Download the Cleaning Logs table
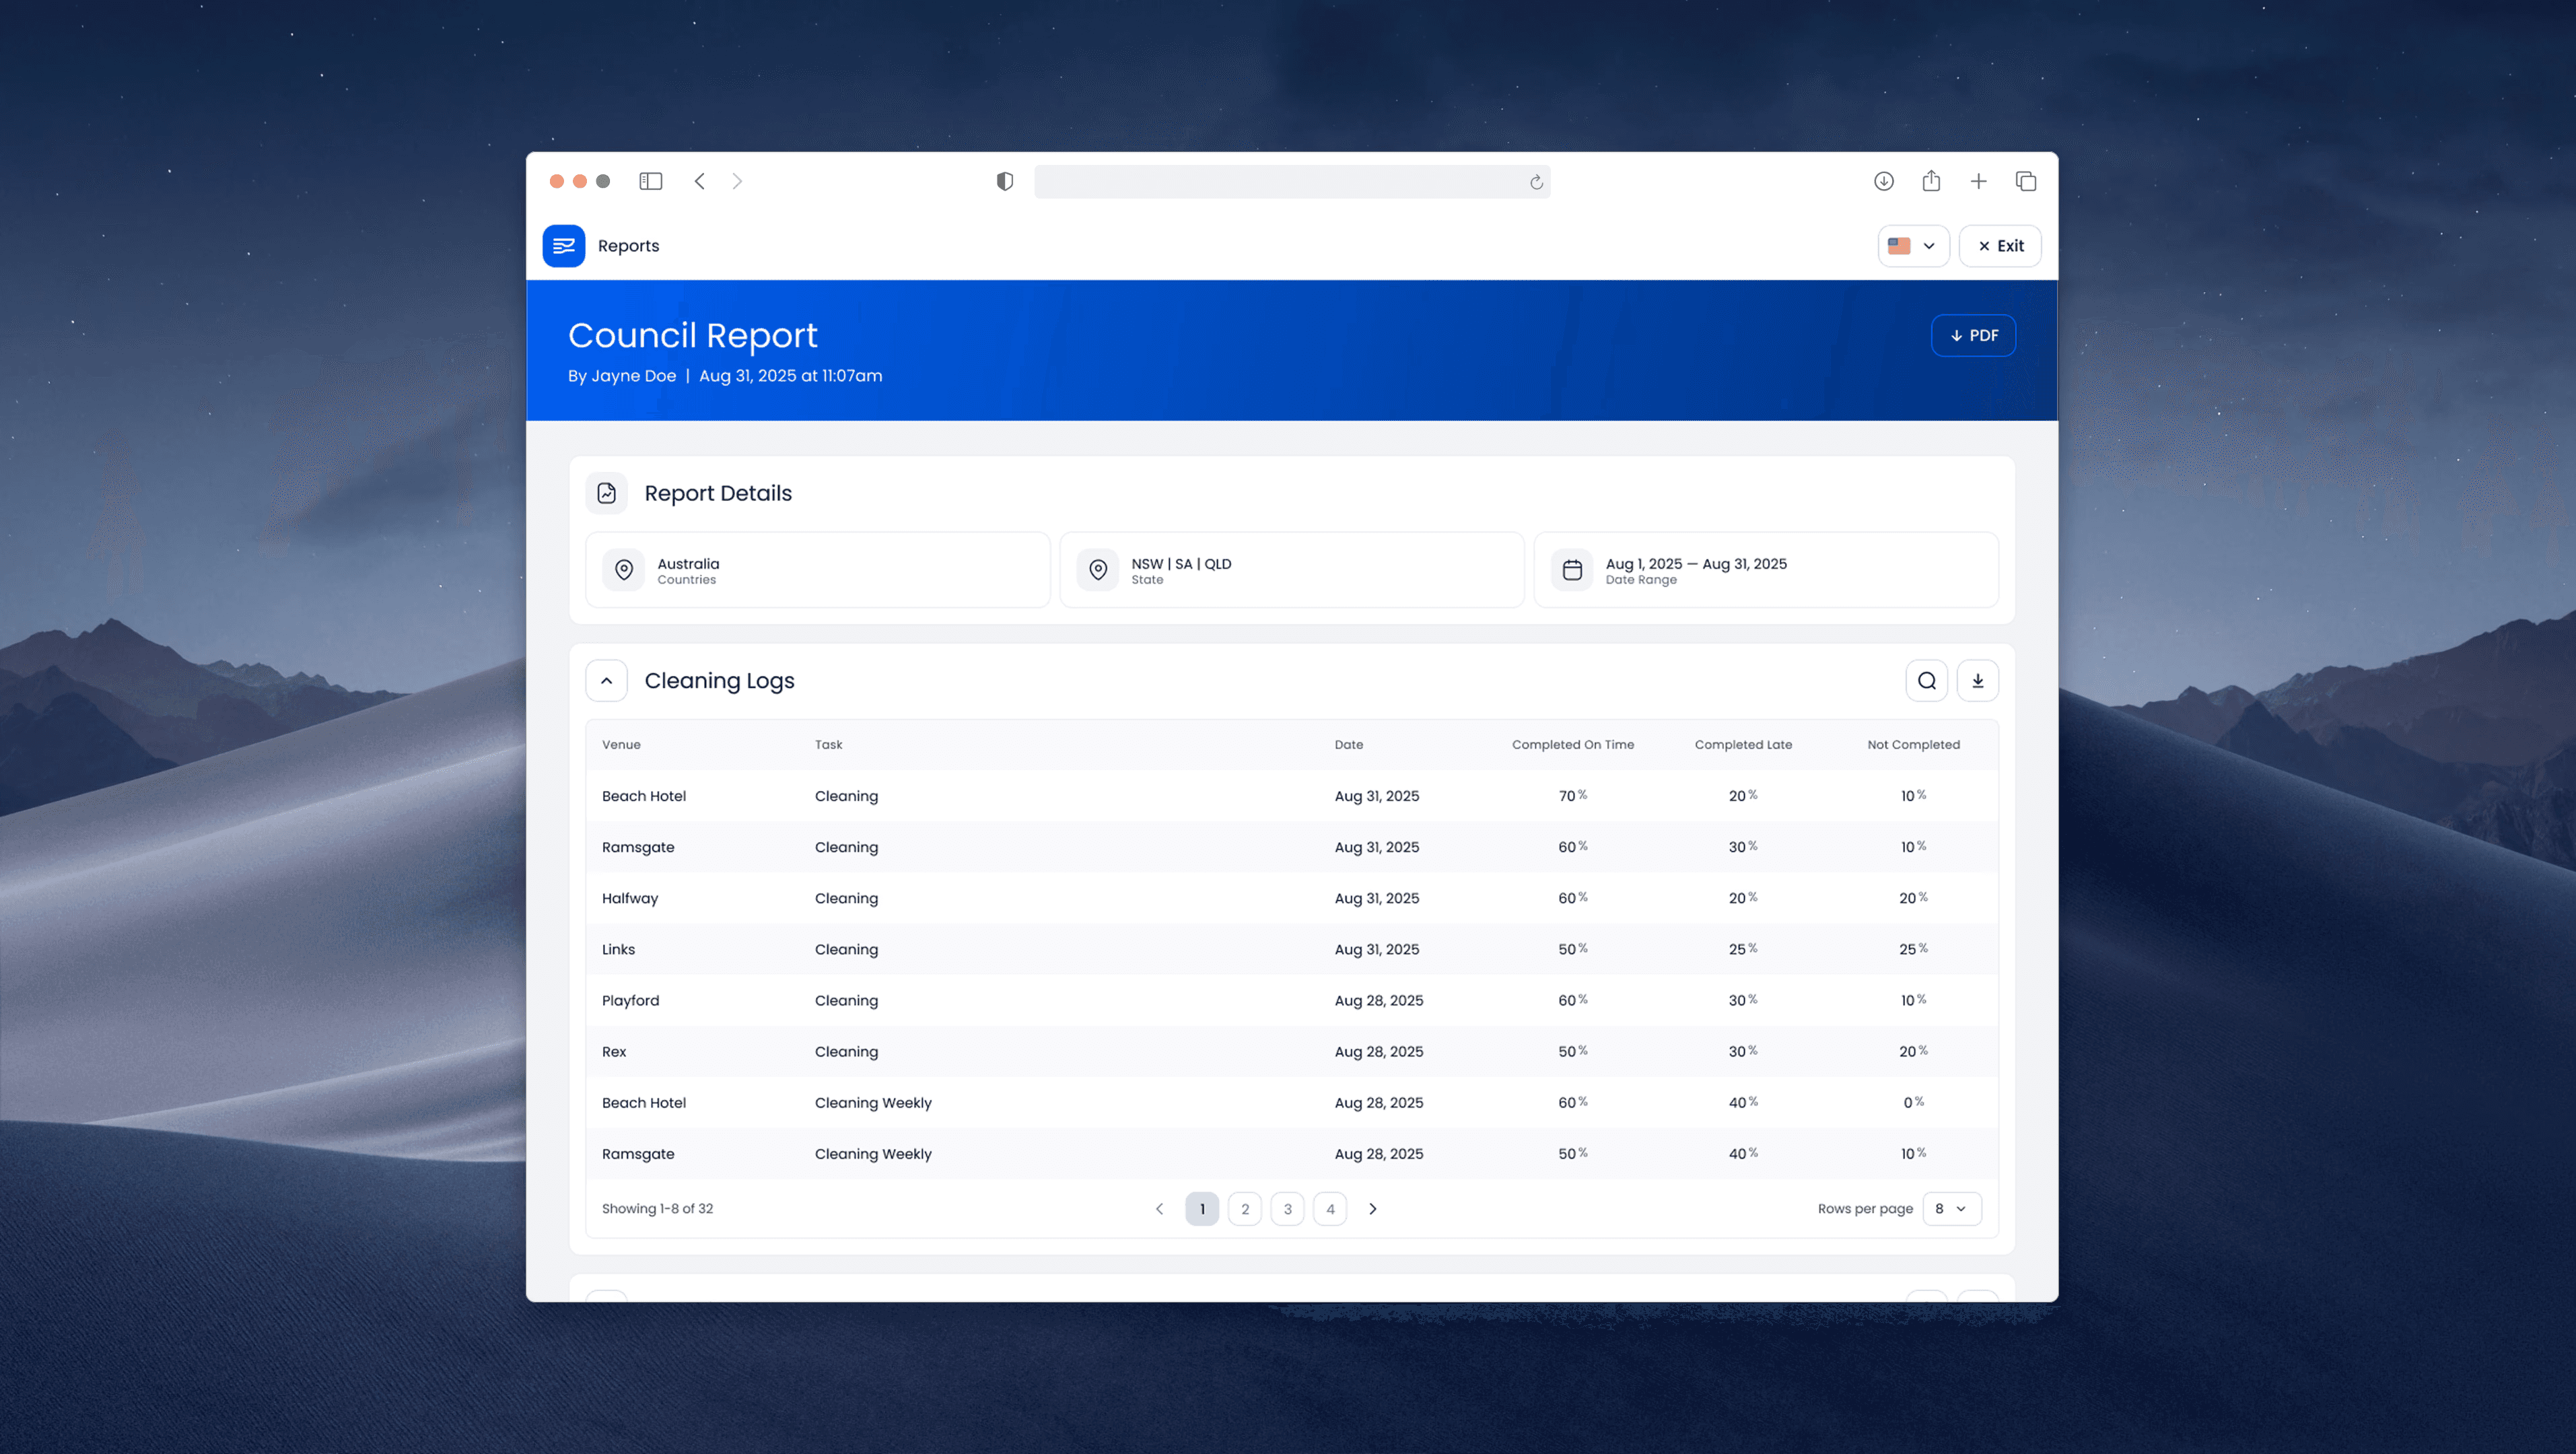This screenshot has width=2576, height=1454. click(1977, 681)
